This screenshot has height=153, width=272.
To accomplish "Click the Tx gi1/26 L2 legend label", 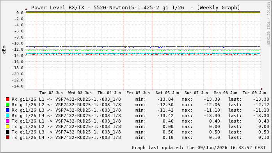I will [66, 126].
